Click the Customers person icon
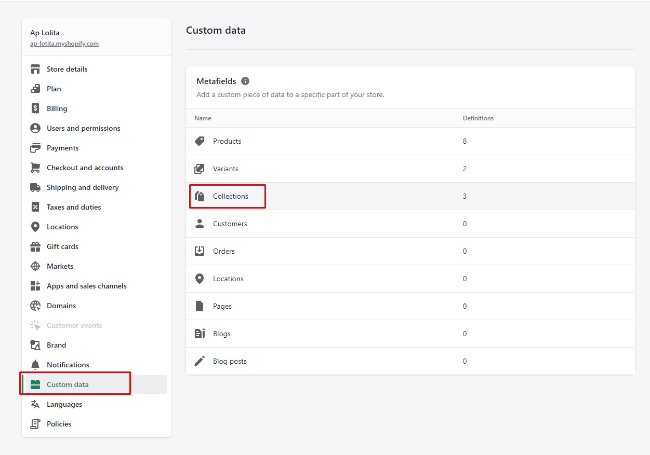Viewport: 650px width, 455px height. point(200,224)
